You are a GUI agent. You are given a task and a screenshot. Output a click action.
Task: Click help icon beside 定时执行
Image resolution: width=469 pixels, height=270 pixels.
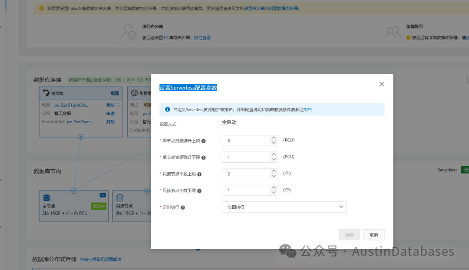pyautogui.click(x=183, y=207)
